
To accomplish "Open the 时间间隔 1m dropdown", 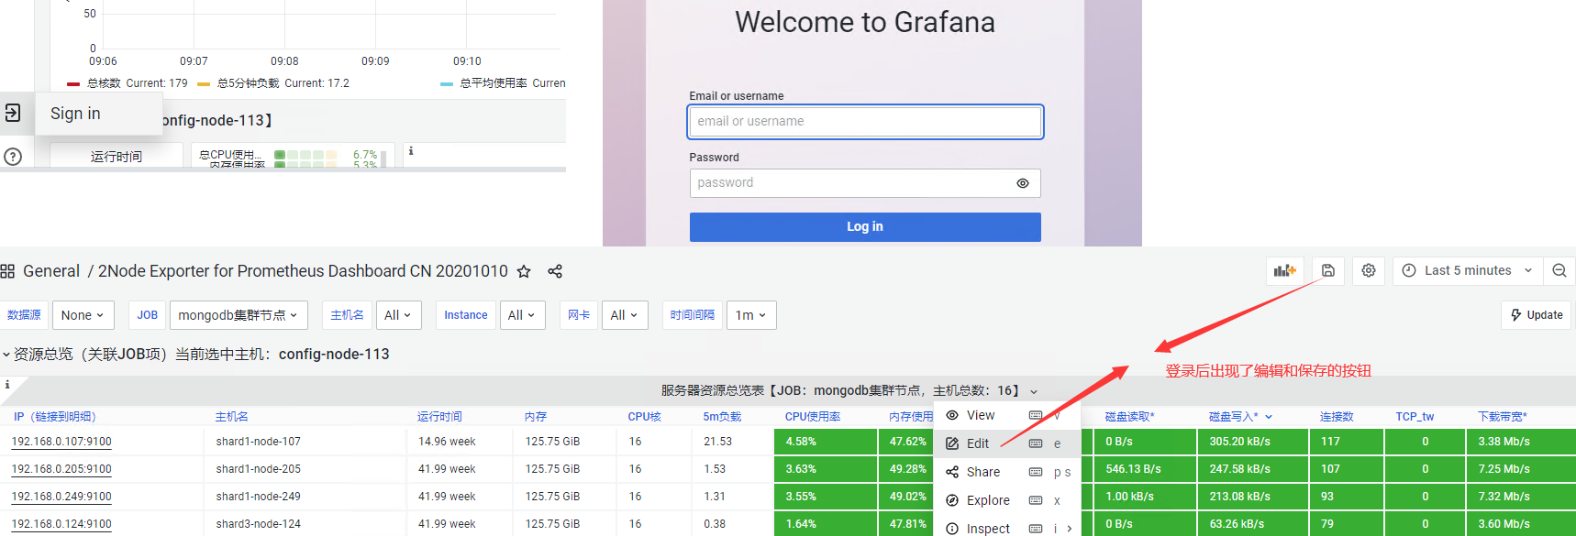I will [x=751, y=315].
